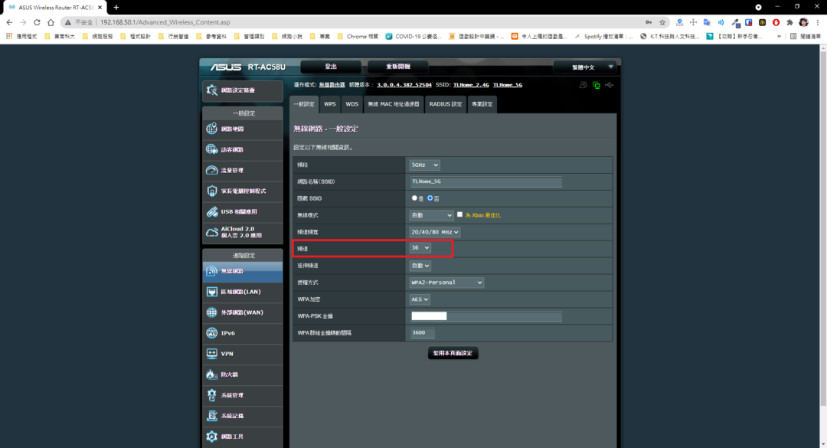Image resolution: width=827 pixels, height=448 pixels.
Task: Click the 網路名稱(SSID) input field
Action: (485, 181)
